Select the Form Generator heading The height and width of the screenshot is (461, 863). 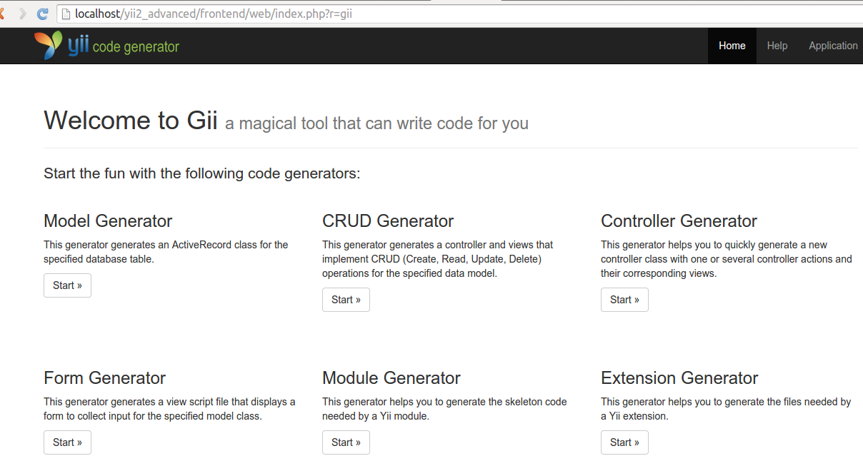(104, 378)
